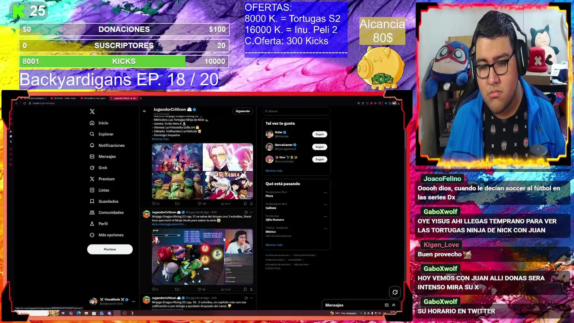Open Notificaciones in sidebar

coord(107,145)
